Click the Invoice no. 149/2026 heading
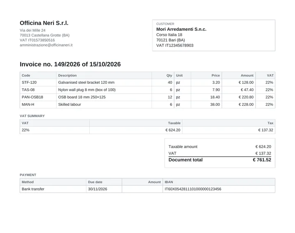The image size is (295, 233). pyautogui.click(x=70, y=64)
